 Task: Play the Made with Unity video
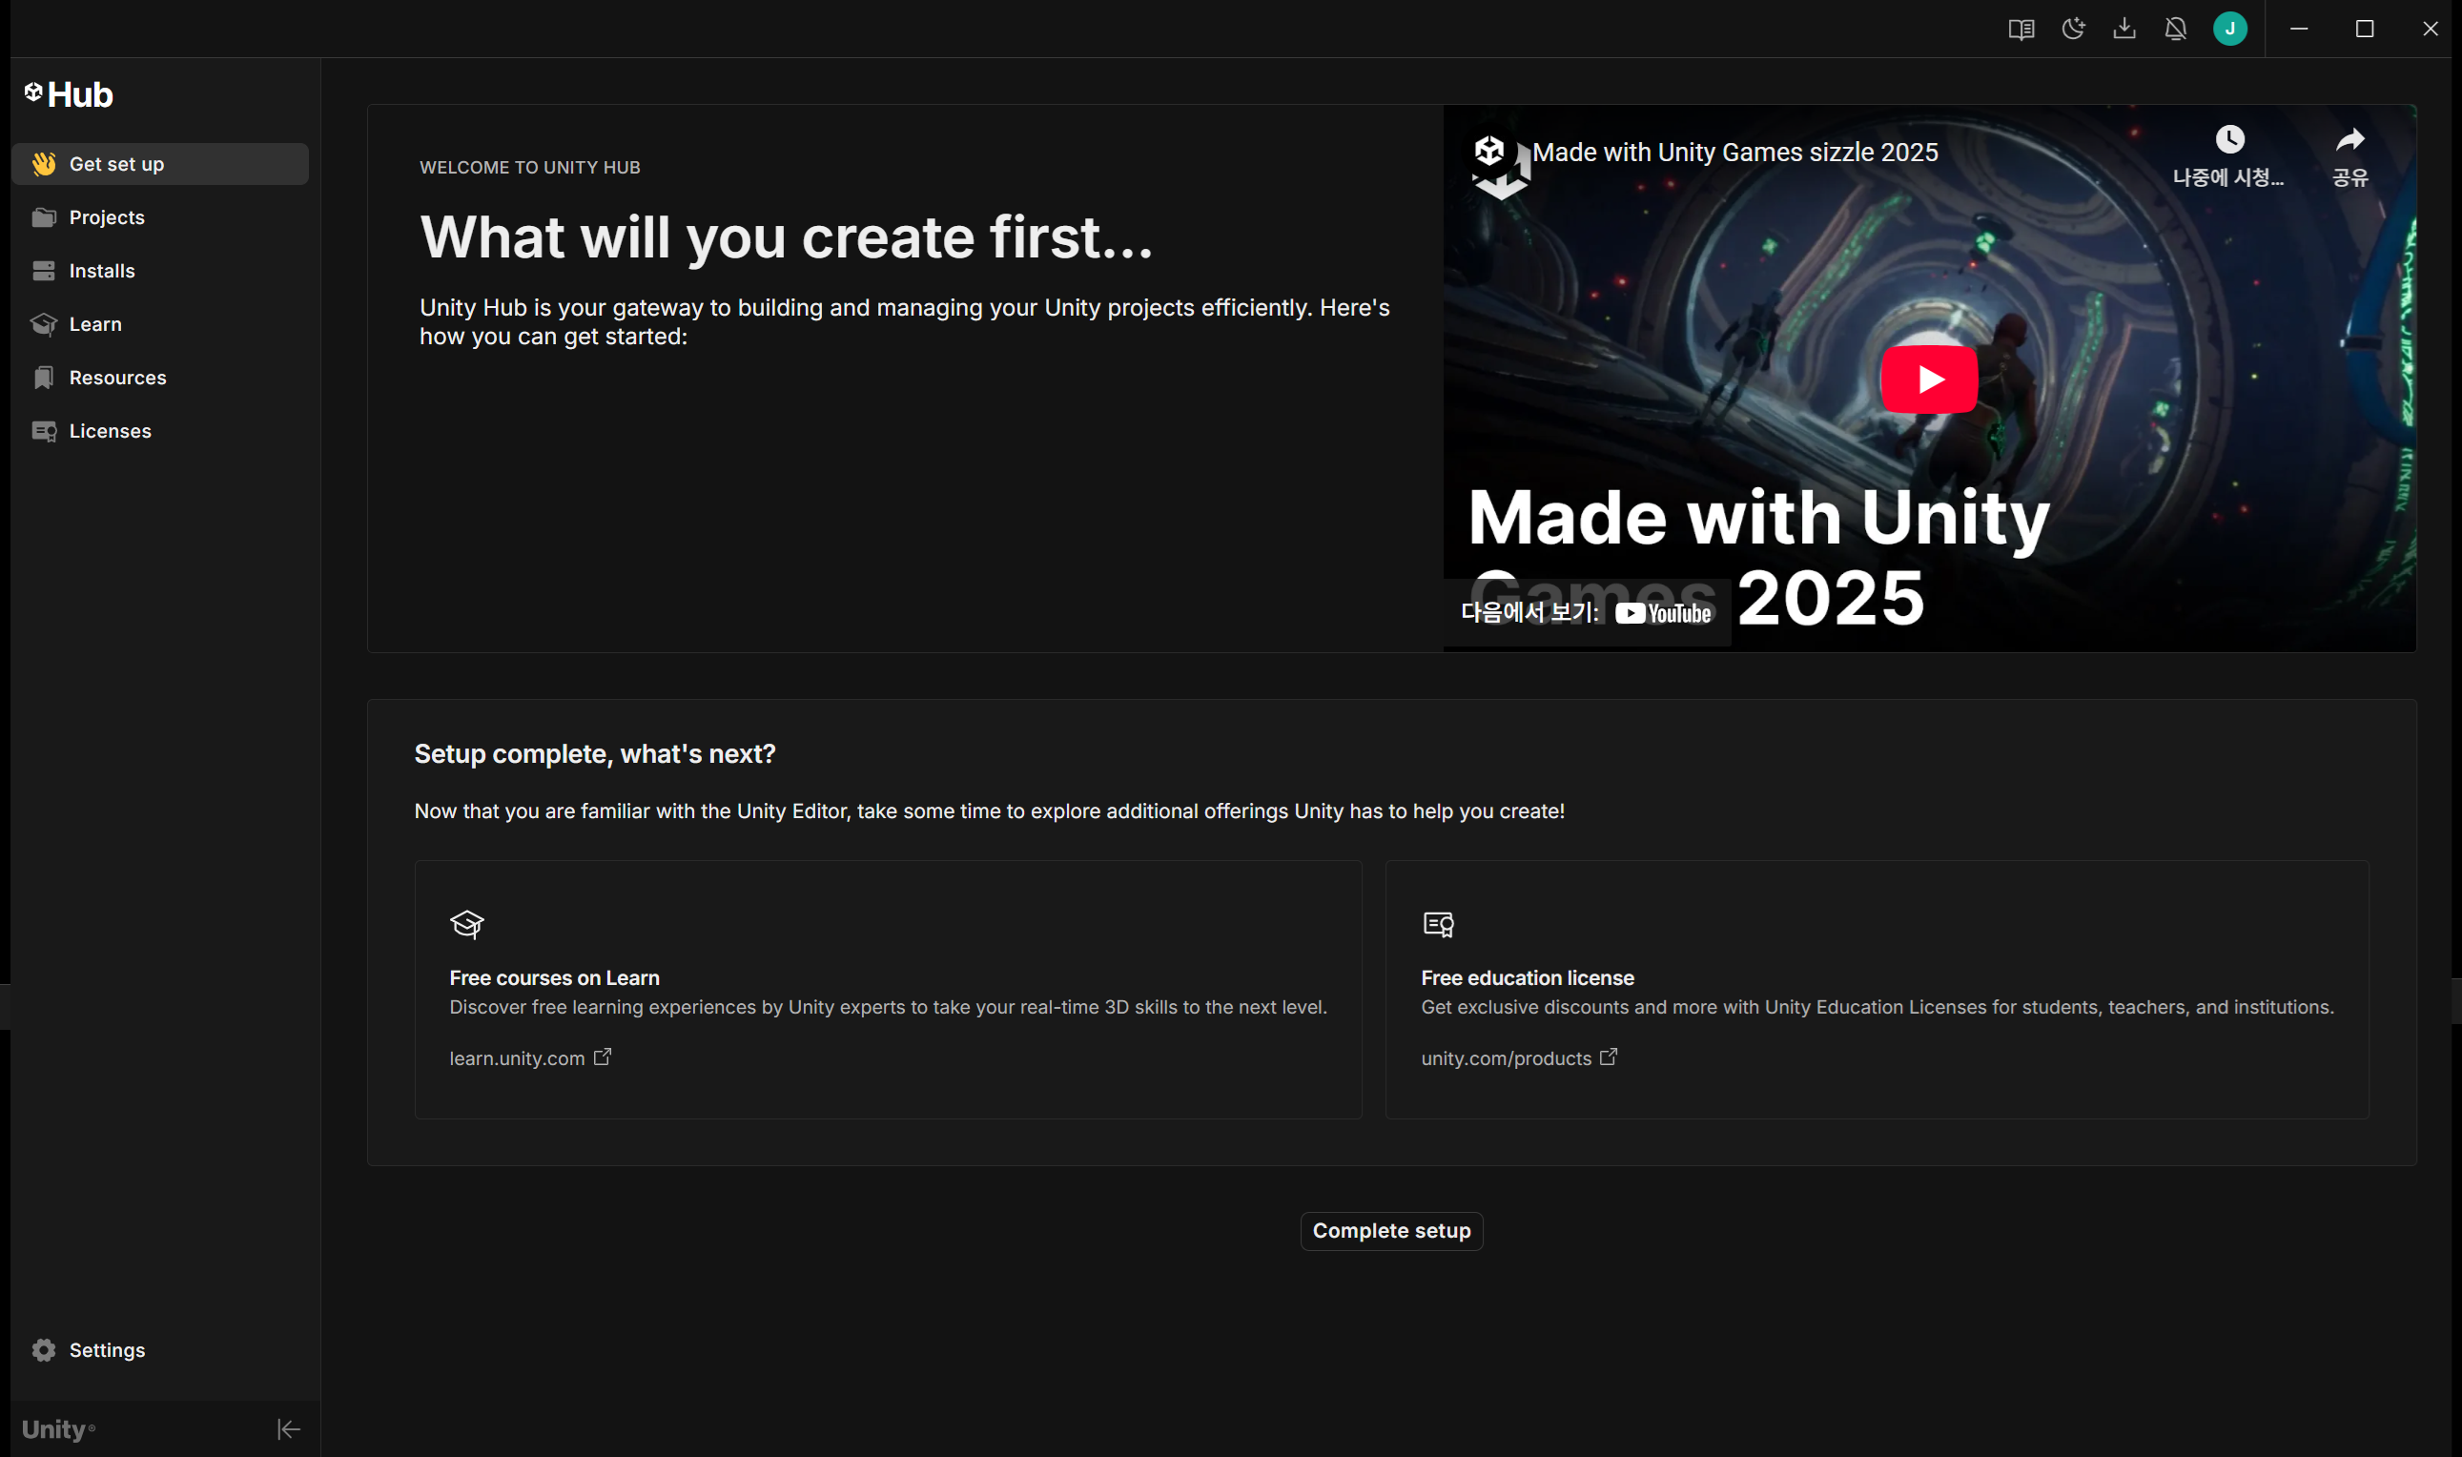[x=1929, y=379]
